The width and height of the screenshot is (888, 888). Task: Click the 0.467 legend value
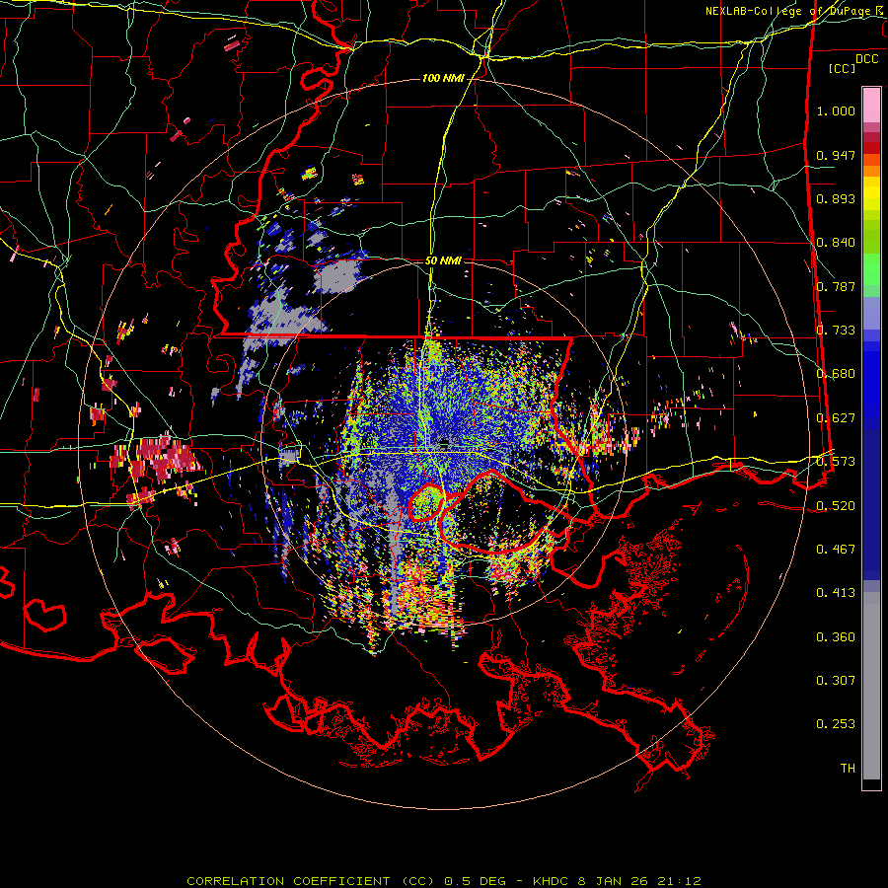[836, 550]
